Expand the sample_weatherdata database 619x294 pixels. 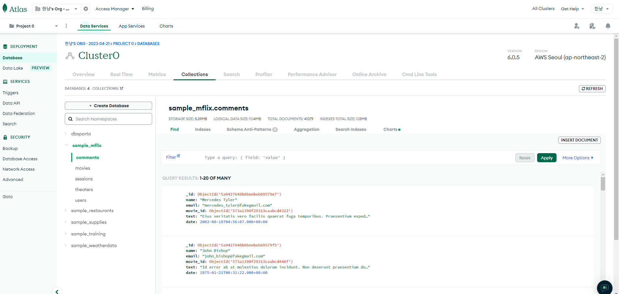coord(66,245)
